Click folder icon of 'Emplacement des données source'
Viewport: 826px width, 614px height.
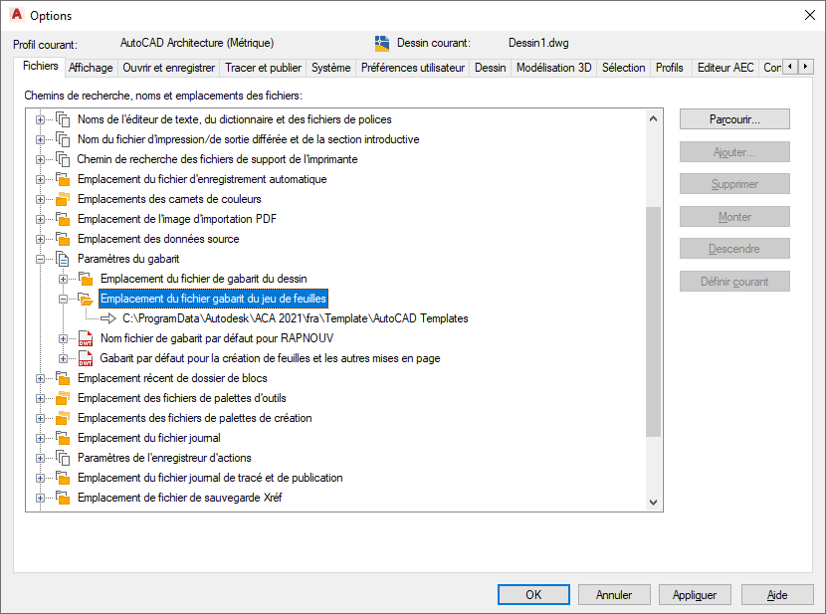tap(63, 239)
